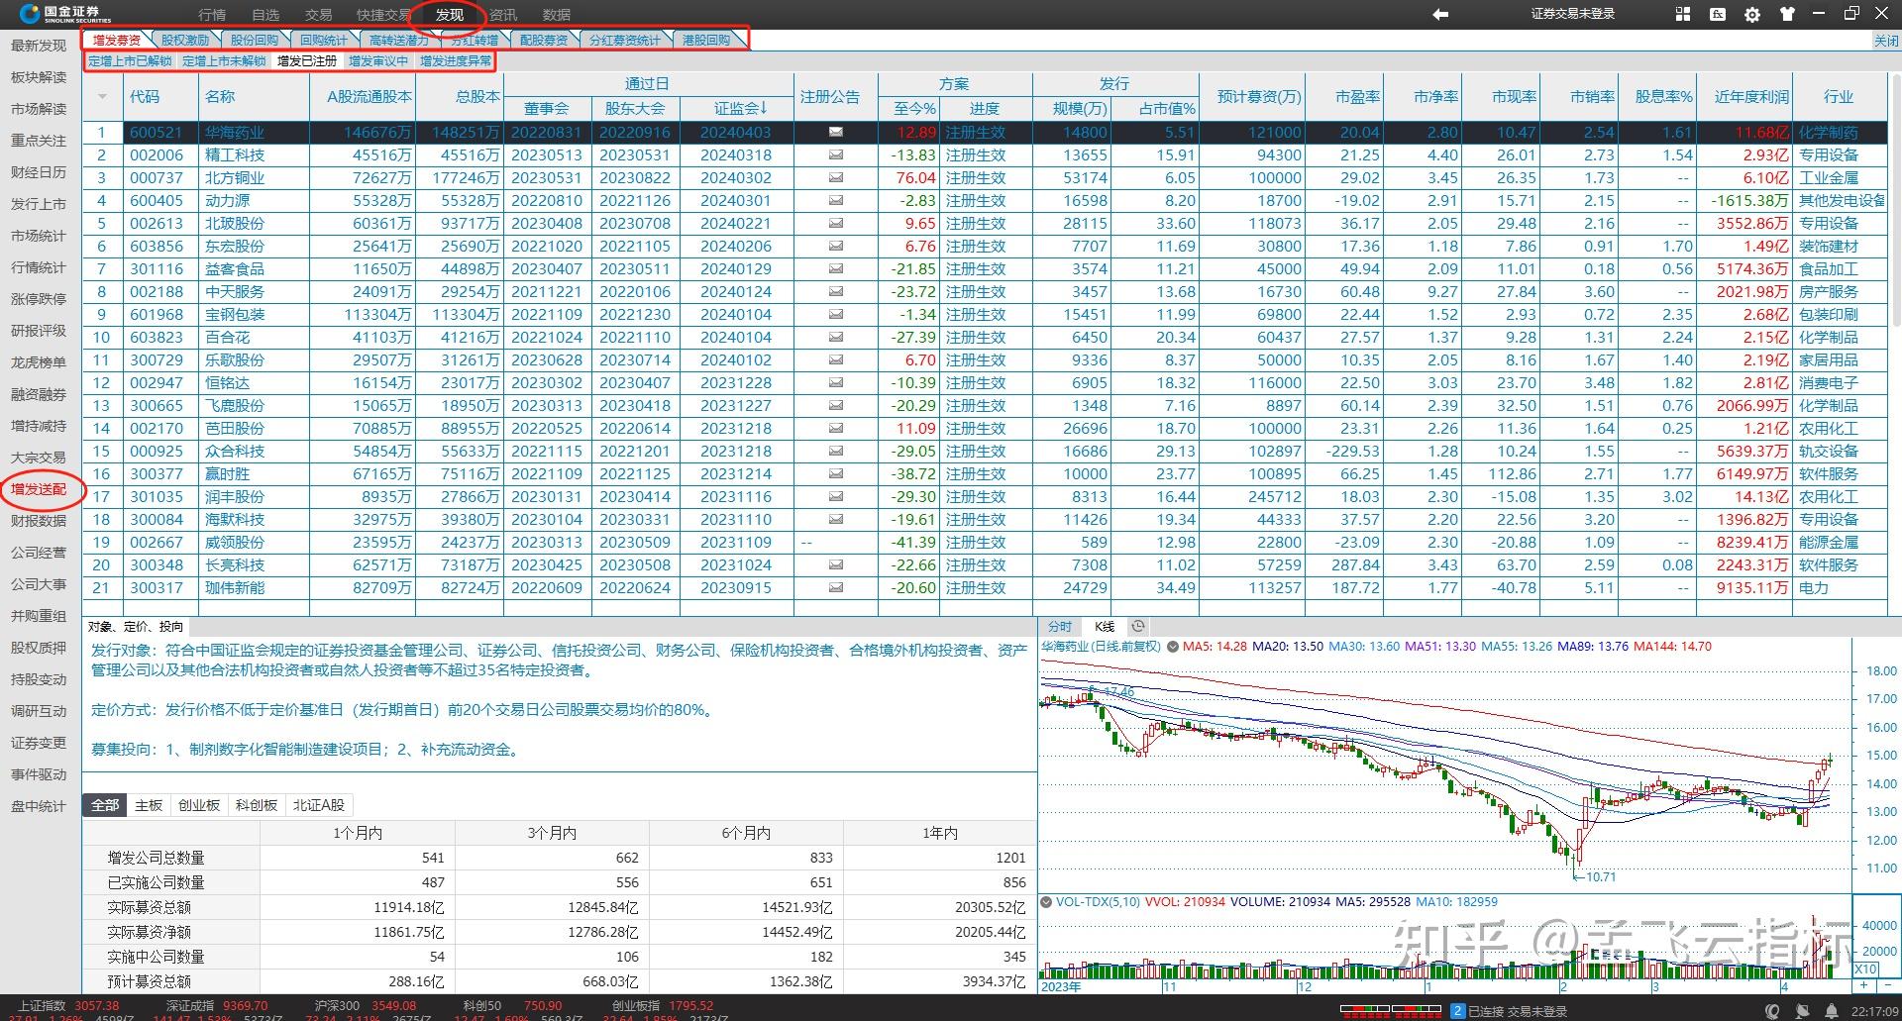Click the clock history icon beside K线
This screenshot has height=1021, width=1902.
(1138, 627)
